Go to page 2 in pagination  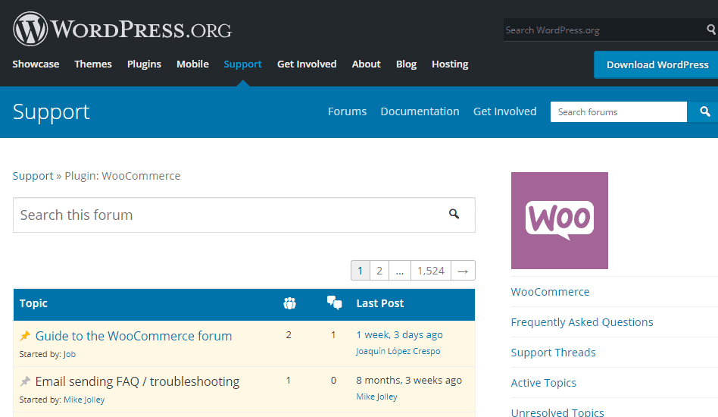(x=379, y=271)
